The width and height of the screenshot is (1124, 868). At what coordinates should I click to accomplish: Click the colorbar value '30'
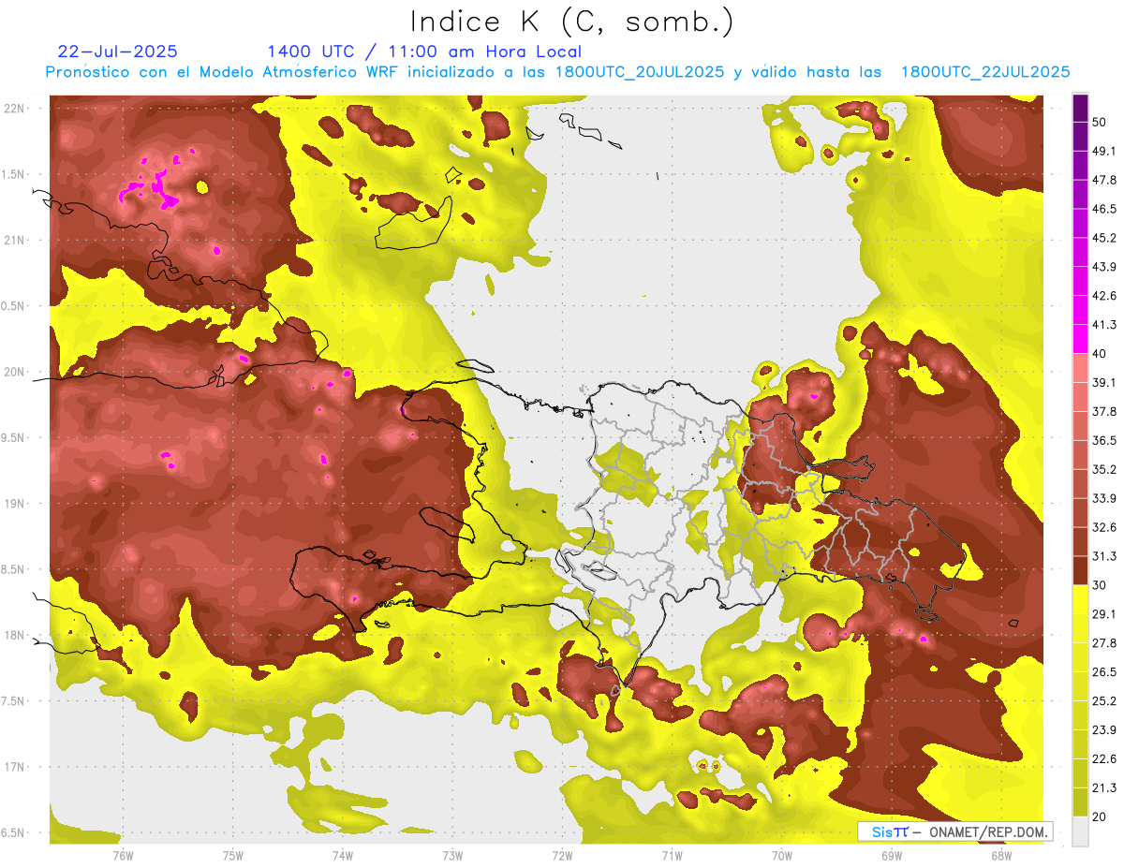[x=1102, y=585]
